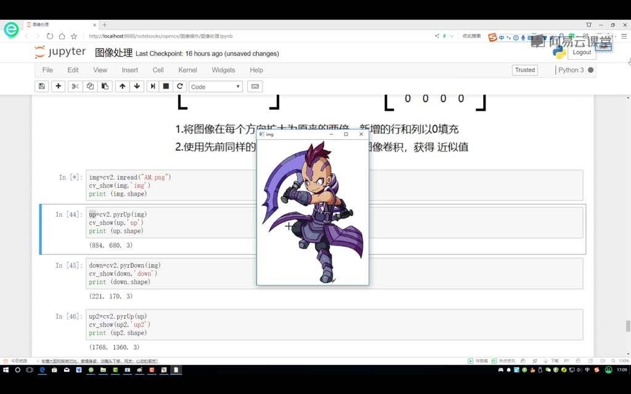Restart the kernel with circular arrow
The height and width of the screenshot is (394, 631).
(180, 86)
